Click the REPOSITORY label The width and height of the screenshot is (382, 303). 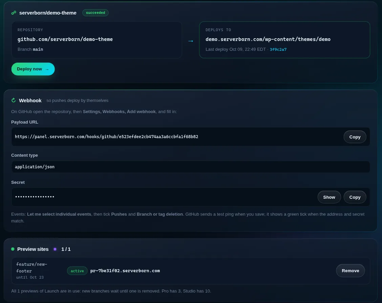click(30, 30)
